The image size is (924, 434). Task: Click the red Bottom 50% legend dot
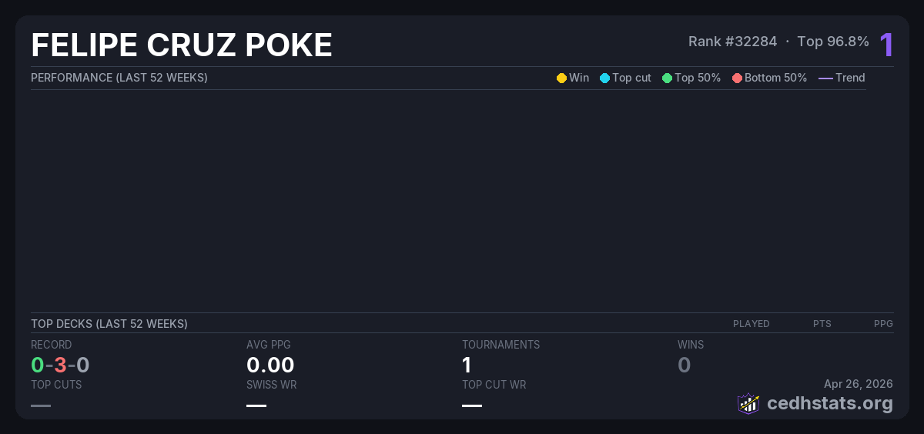(x=737, y=78)
